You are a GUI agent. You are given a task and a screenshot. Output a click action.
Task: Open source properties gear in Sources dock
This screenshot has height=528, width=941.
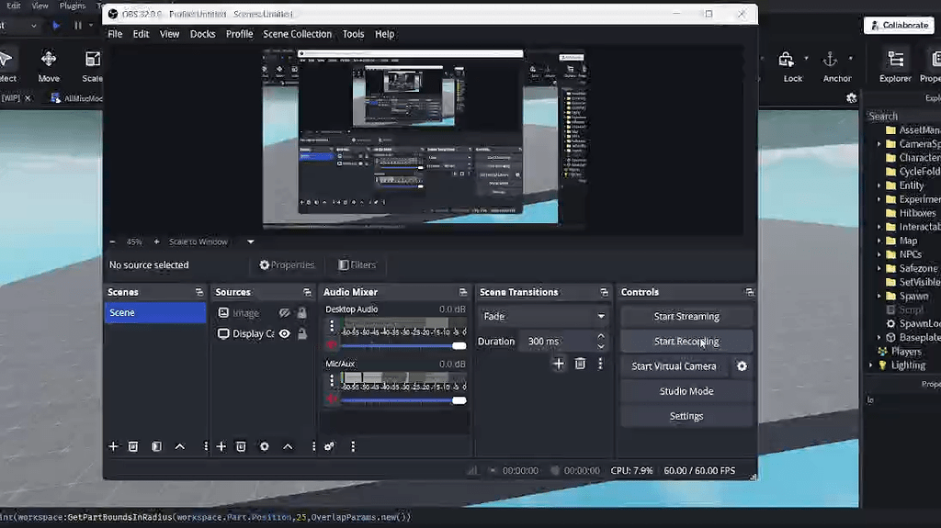[264, 446]
